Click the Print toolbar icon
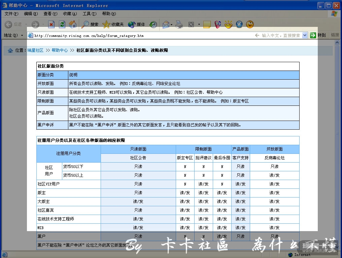The width and height of the screenshot is (342, 258). click(179, 25)
